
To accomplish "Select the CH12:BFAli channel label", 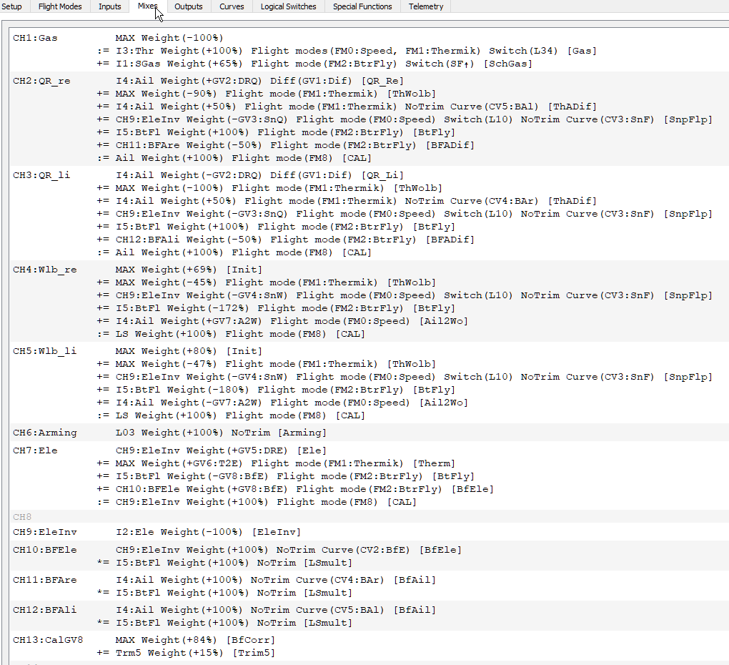I will [45, 610].
